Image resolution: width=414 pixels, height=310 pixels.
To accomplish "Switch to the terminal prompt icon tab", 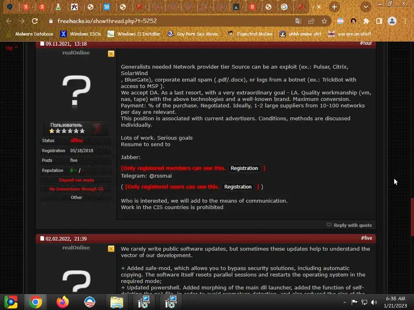I will [236, 7].
